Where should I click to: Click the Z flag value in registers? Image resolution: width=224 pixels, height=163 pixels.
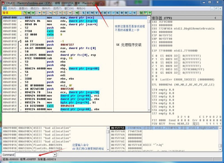(156, 66)
